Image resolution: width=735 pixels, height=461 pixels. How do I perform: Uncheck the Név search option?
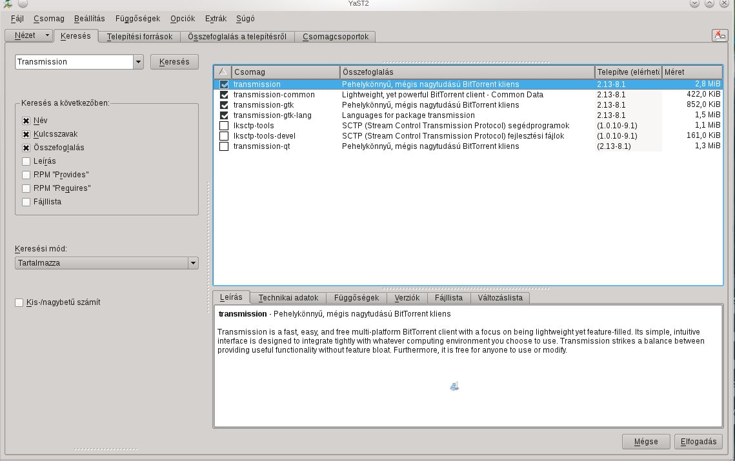[26, 121]
